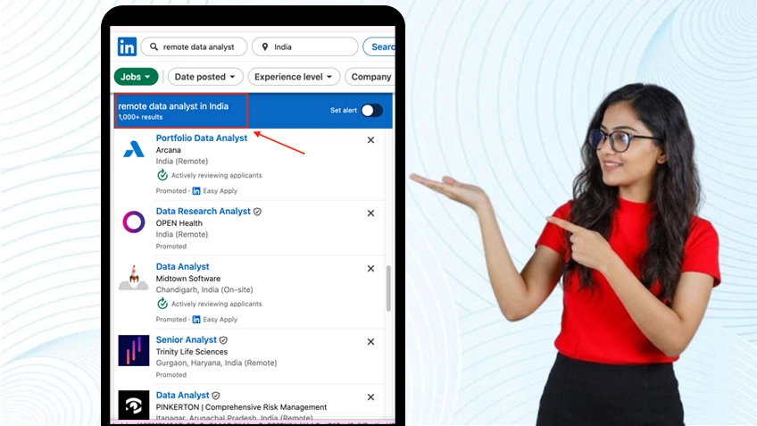
Task: Click the 'Midtown Software' company name
Action: pyautogui.click(x=188, y=279)
